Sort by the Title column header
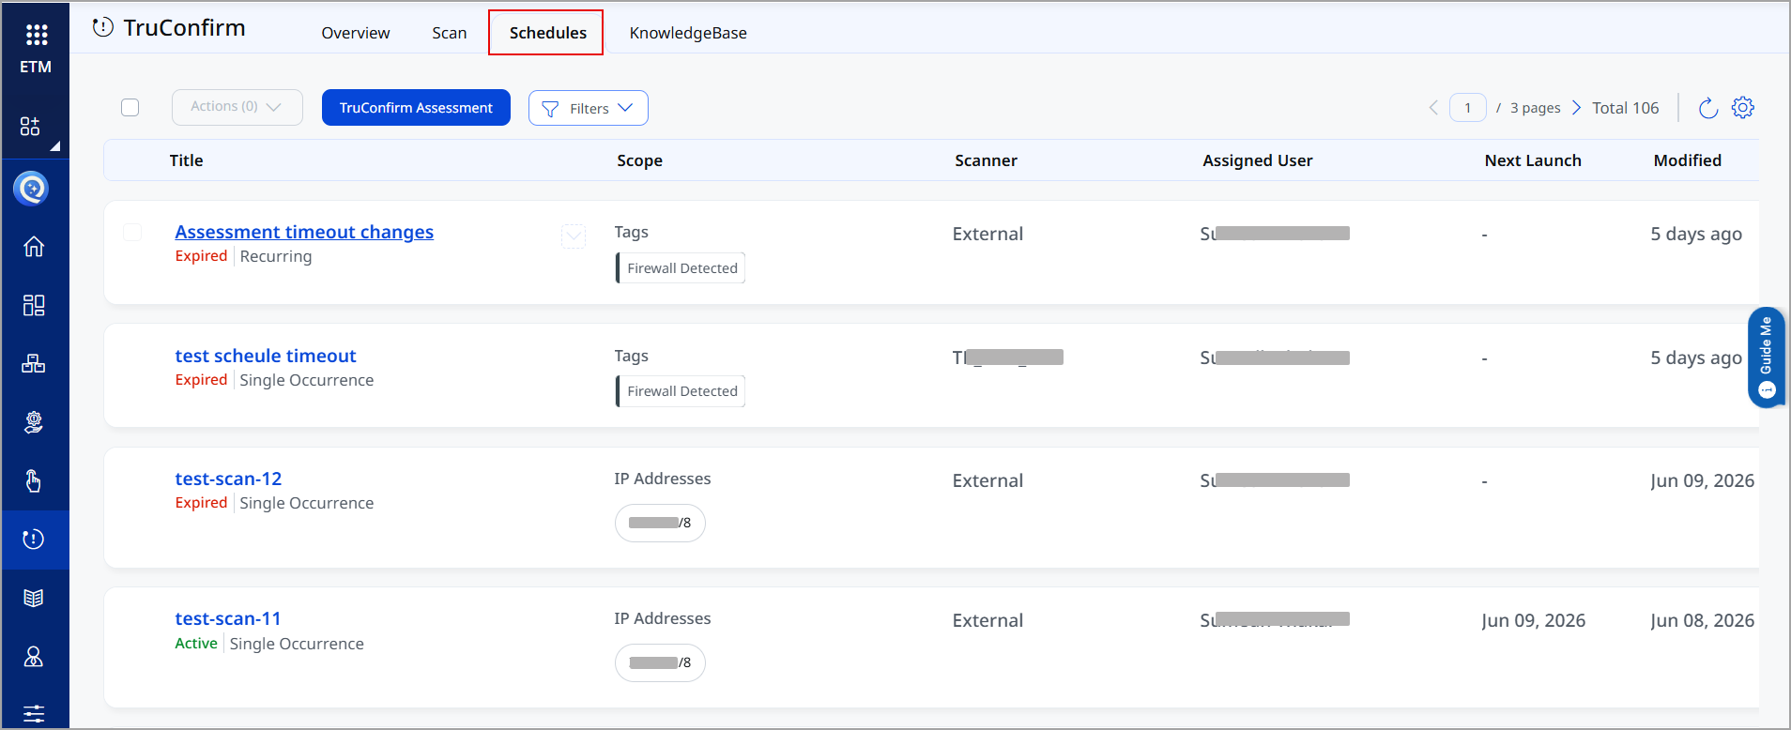1791x730 pixels. (186, 160)
